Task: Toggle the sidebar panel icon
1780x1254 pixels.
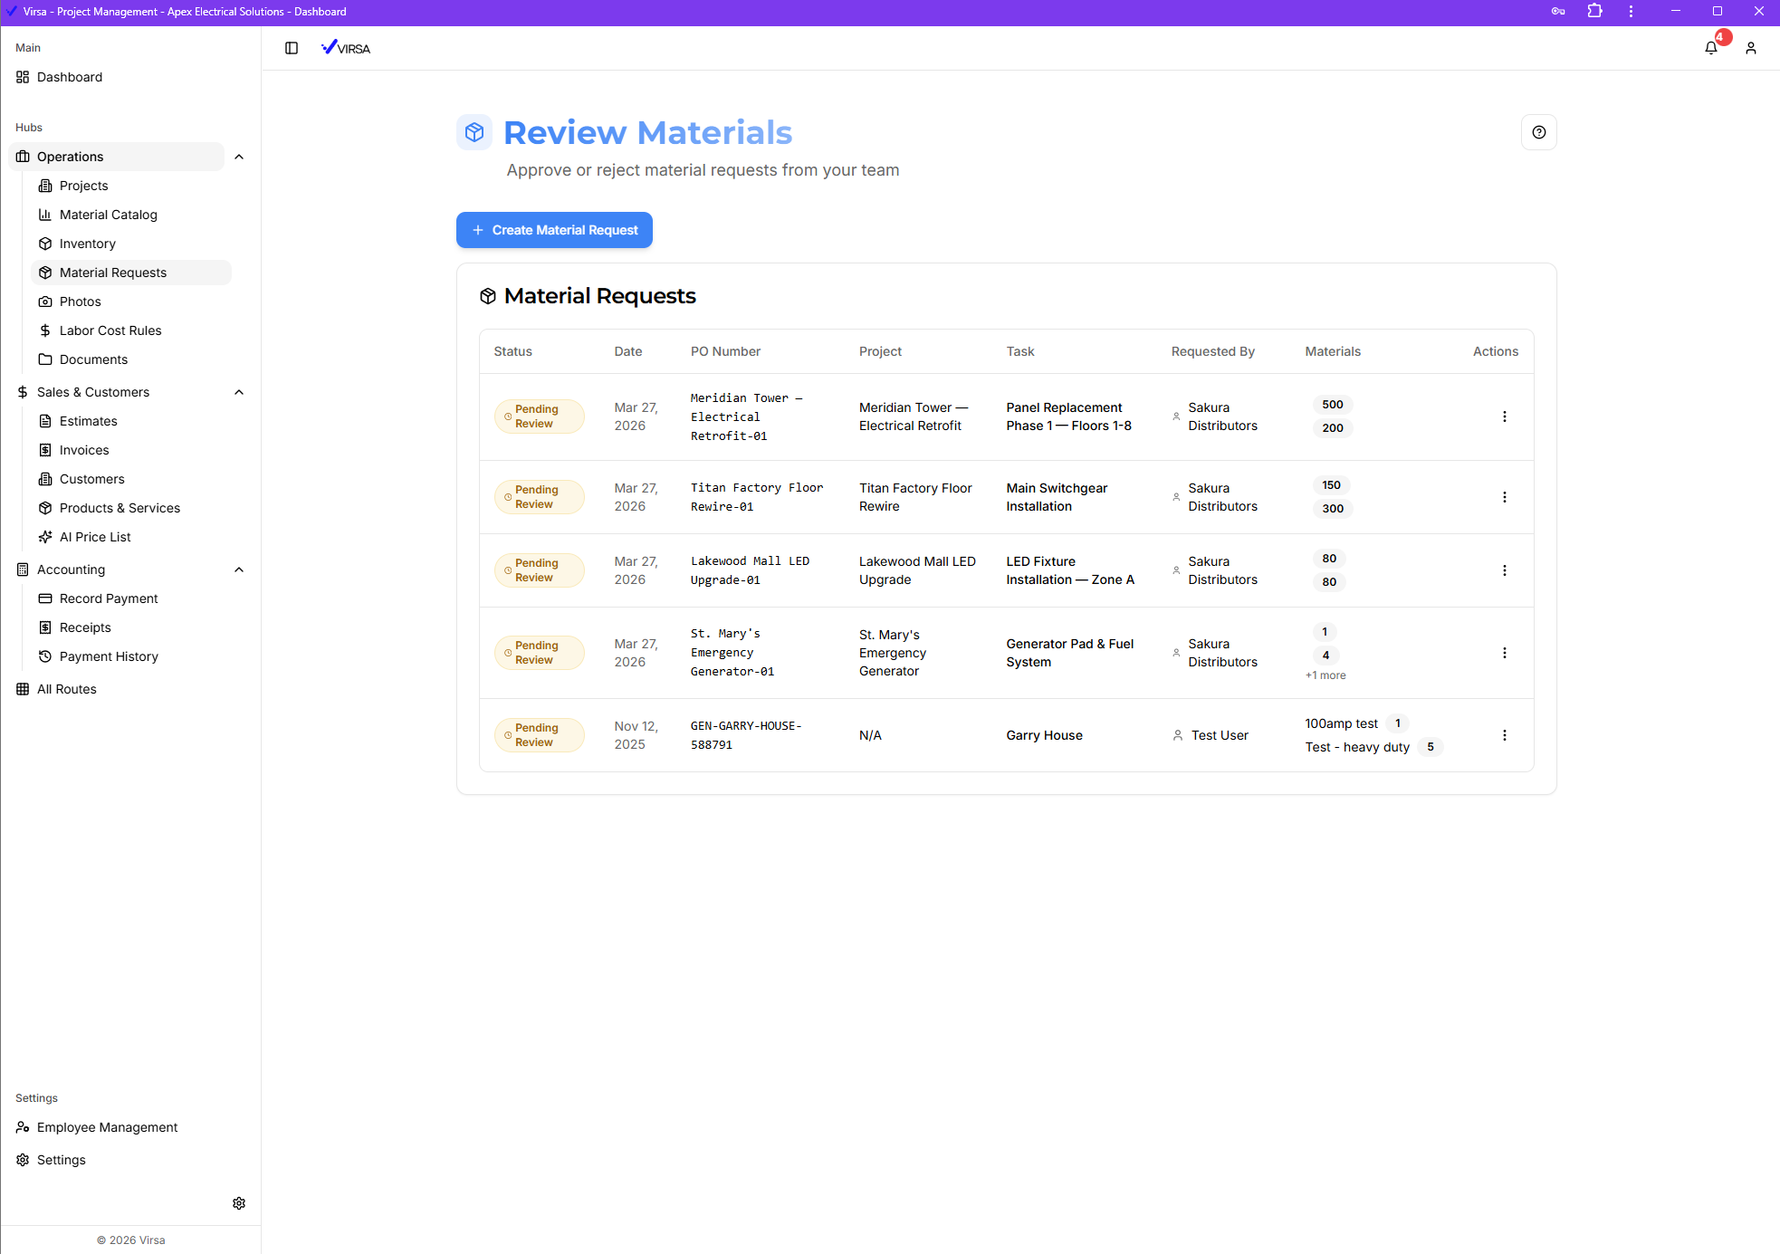Action: pyautogui.click(x=292, y=48)
